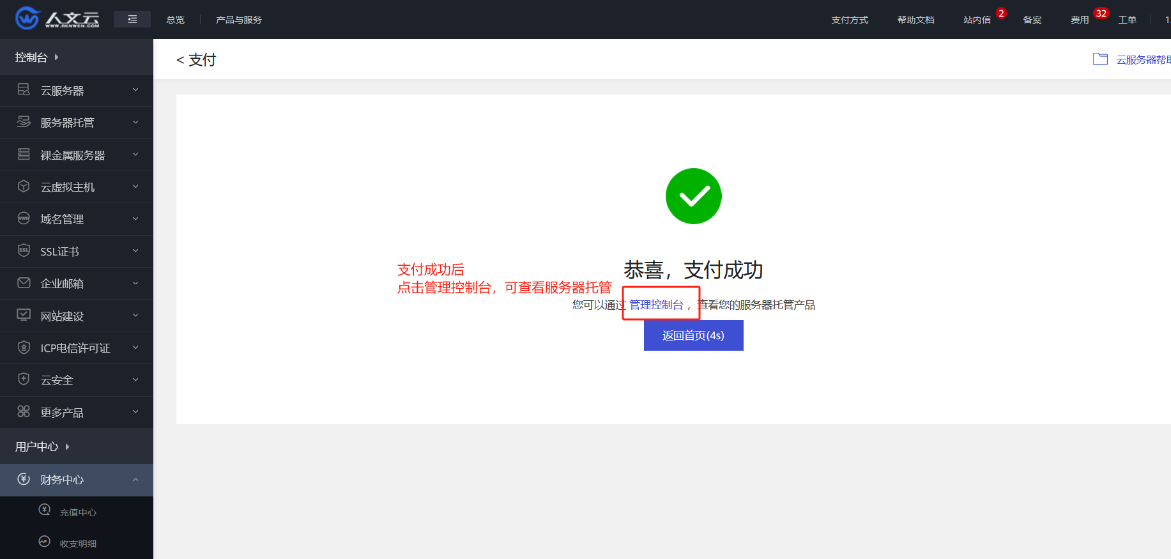Click the more products grid icon

coord(24,411)
